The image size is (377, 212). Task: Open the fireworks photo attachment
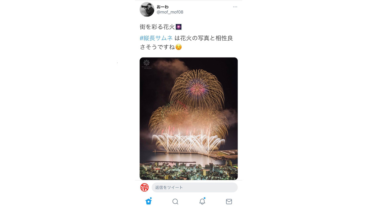tap(188, 119)
